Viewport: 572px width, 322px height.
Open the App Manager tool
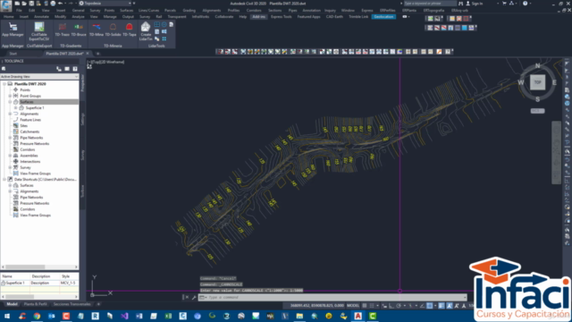(x=13, y=30)
